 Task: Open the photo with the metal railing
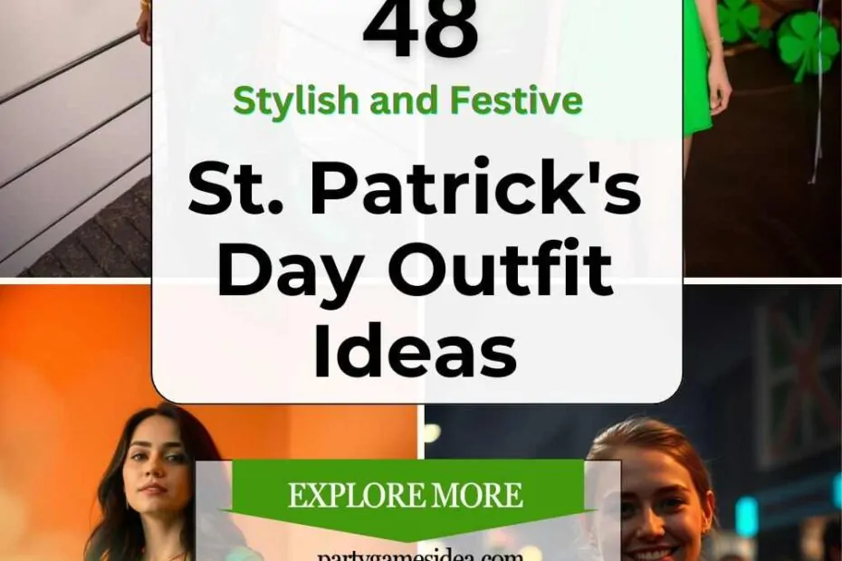click(75, 138)
